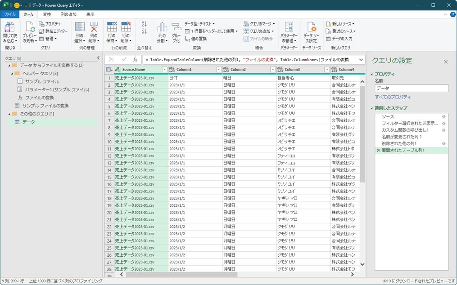Open the 新しいソース dropdown
Viewport: 457px width, 285px height.
coord(340,23)
